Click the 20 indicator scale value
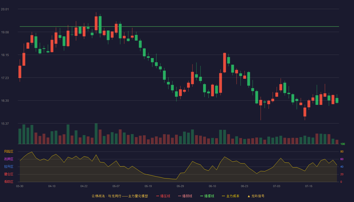354x202 pixels. pos(342,174)
